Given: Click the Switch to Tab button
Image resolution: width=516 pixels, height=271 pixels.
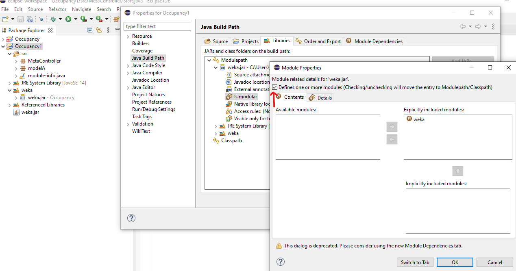Looking at the screenshot, I should click(x=415, y=262).
